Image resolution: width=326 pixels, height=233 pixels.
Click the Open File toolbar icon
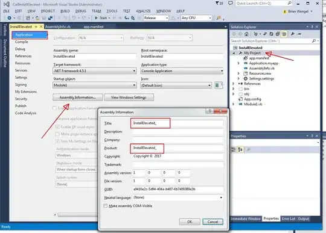(x=37, y=18)
